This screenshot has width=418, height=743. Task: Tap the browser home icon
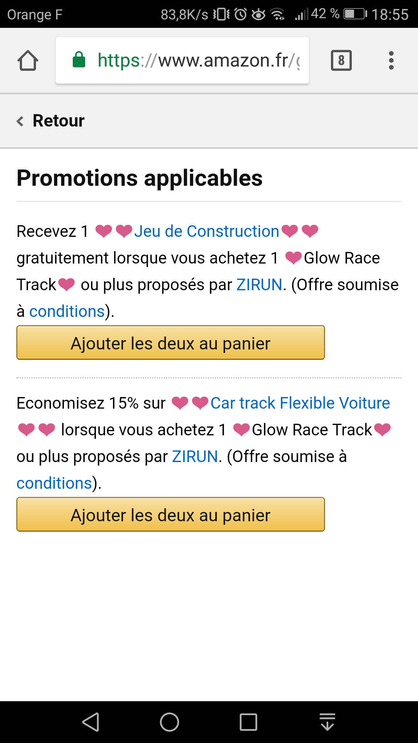[28, 61]
